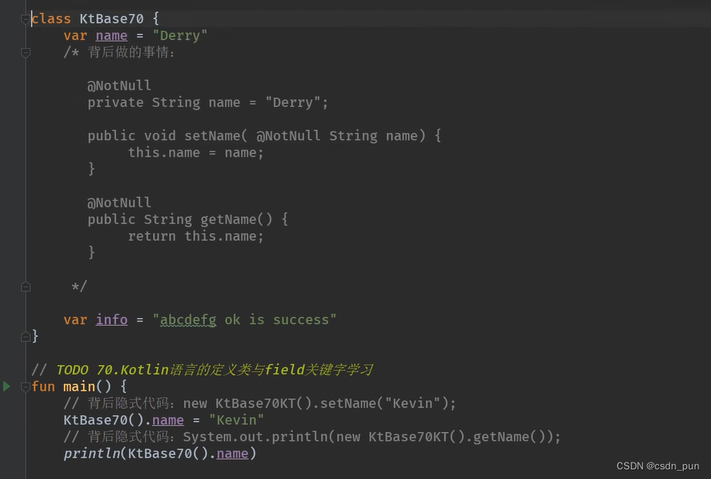Click the name reference inside println
Screen dimensions: 711x479
[232, 454]
